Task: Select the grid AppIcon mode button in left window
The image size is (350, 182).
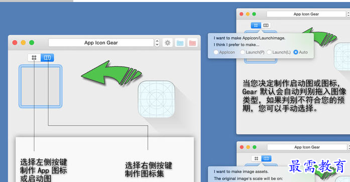Action: click(34, 58)
